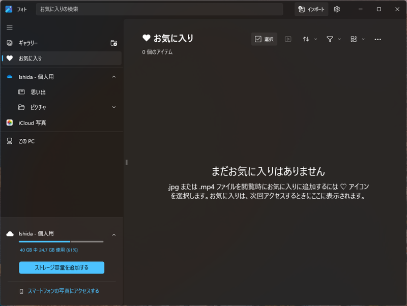Open フォト settings with gear icon
Screen dimensions: 407x306
(x=336, y=9)
